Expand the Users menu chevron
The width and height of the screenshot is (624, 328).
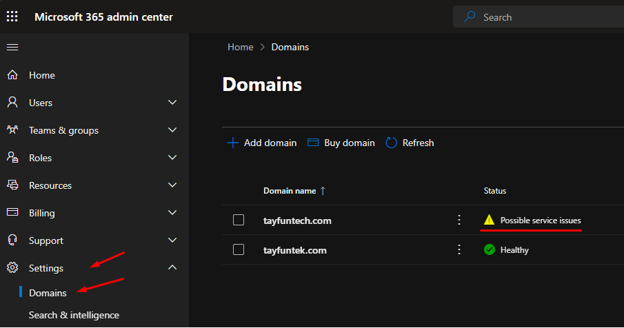pos(172,103)
